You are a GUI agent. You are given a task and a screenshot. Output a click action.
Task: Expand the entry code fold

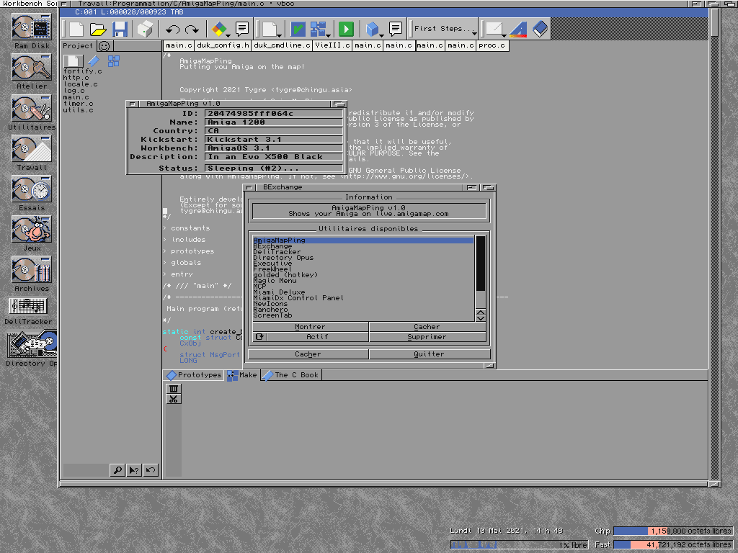point(165,274)
